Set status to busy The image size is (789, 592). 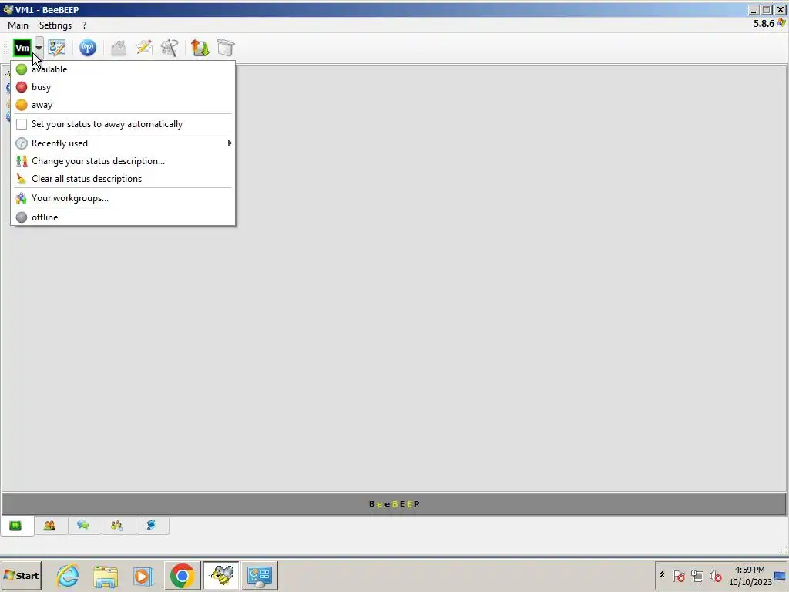point(123,87)
